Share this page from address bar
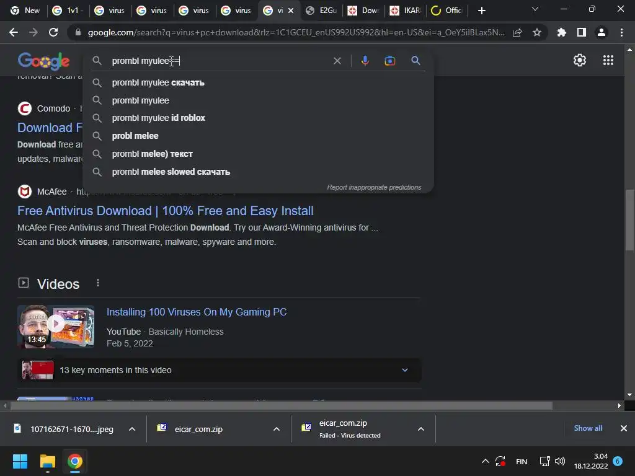This screenshot has height=476, width=635. pos(517,33)
